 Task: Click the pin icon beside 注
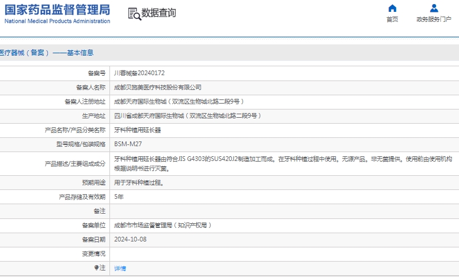click(96, 268)
